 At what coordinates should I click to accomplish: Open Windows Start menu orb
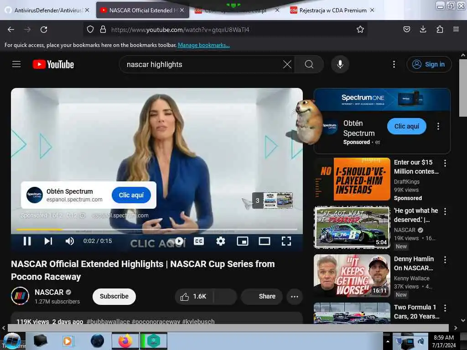12,341
